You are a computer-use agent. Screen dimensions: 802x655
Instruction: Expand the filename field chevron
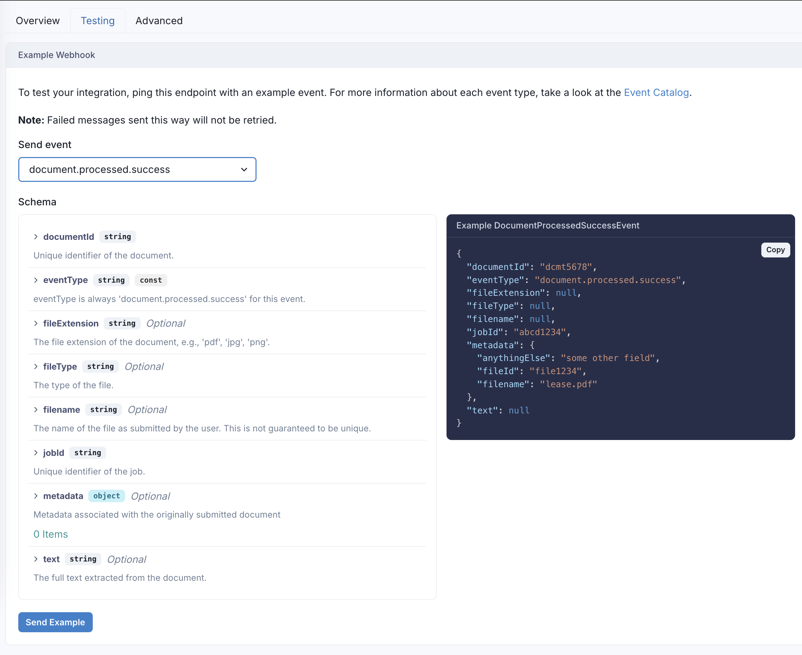(36, 409)
